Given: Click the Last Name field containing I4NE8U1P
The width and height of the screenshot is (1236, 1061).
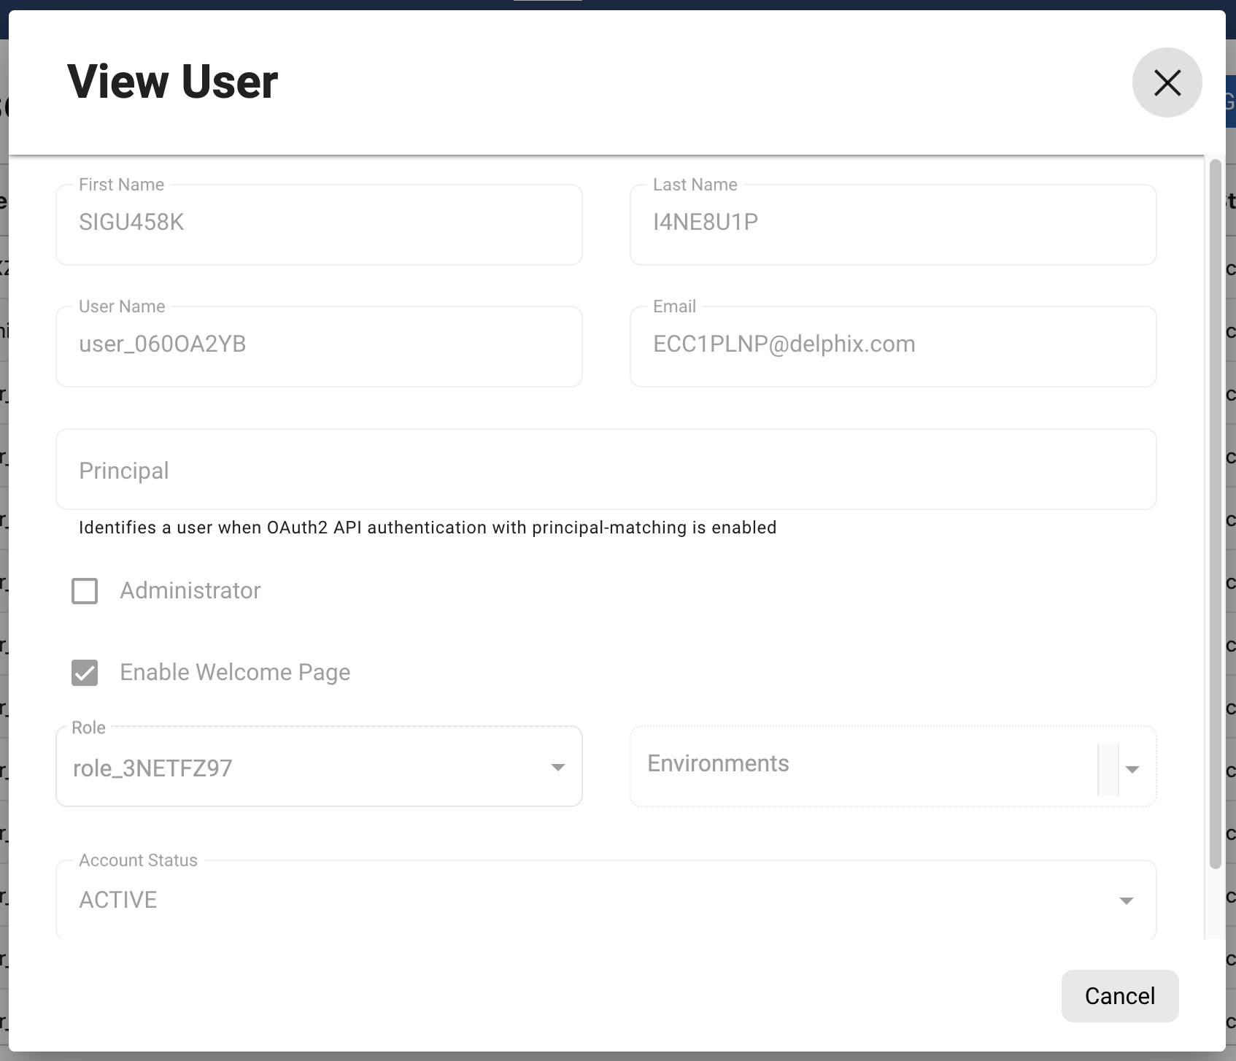Looking at the screenshot, I should point(892,223).
